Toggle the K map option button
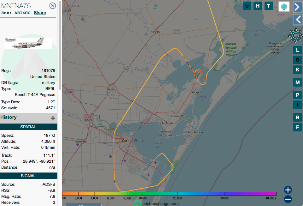 pyautogui.click(x=297, y=70)
